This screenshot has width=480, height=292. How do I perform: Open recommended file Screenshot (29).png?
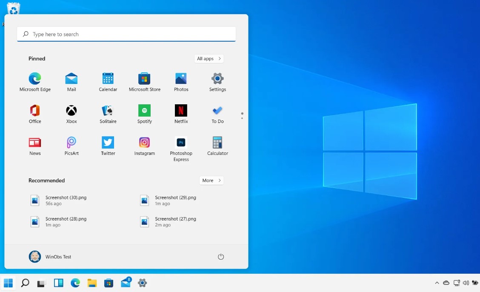169,200
